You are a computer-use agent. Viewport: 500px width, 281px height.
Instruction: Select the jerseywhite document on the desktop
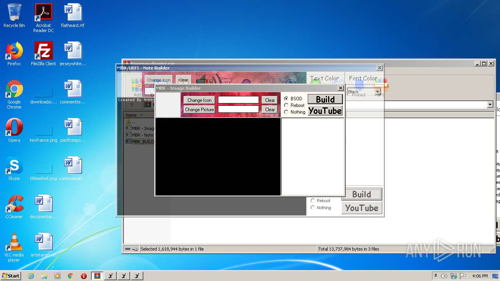tap(73, 54)
